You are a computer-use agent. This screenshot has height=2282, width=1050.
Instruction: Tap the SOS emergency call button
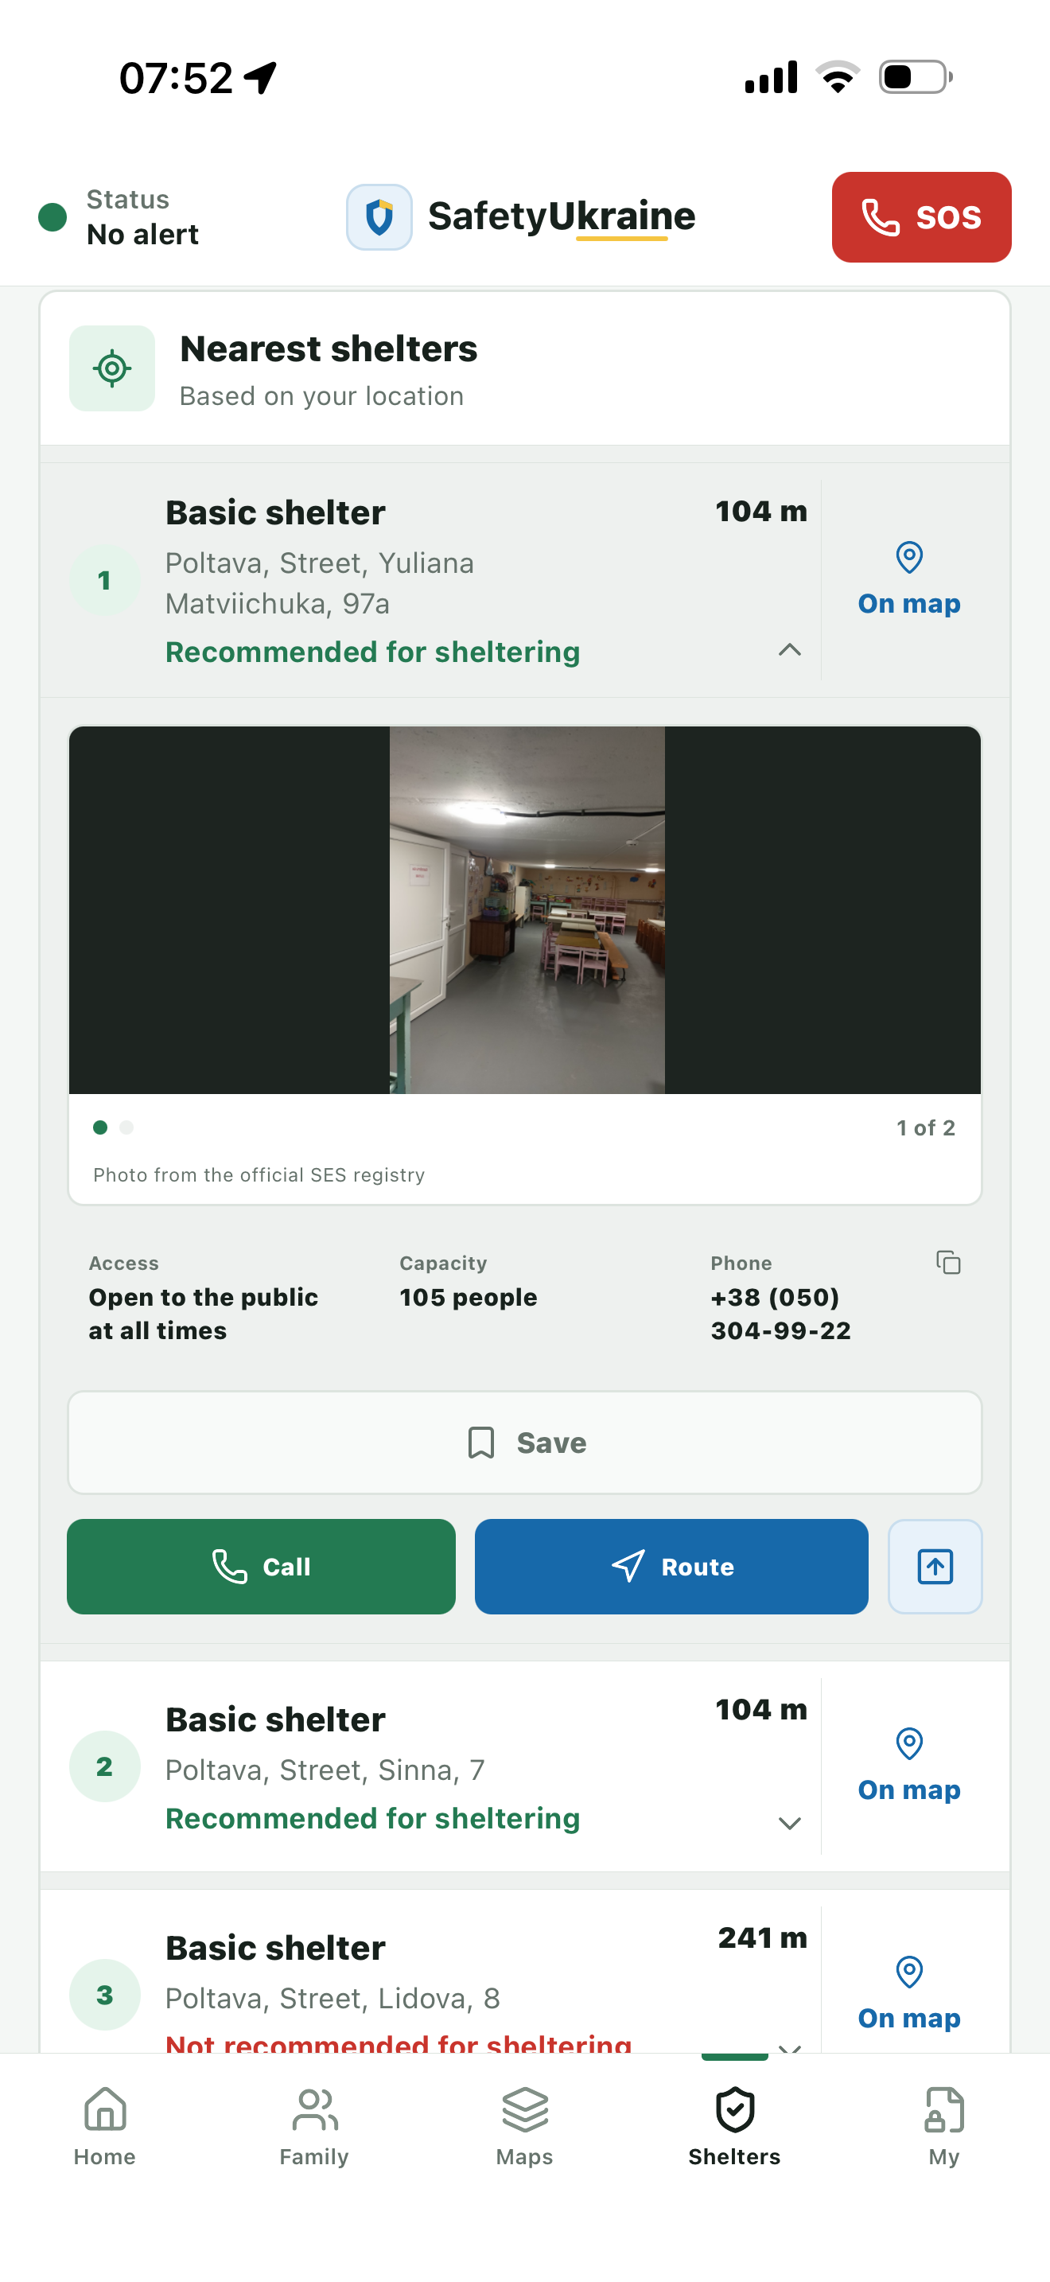(x=921, y=216)
